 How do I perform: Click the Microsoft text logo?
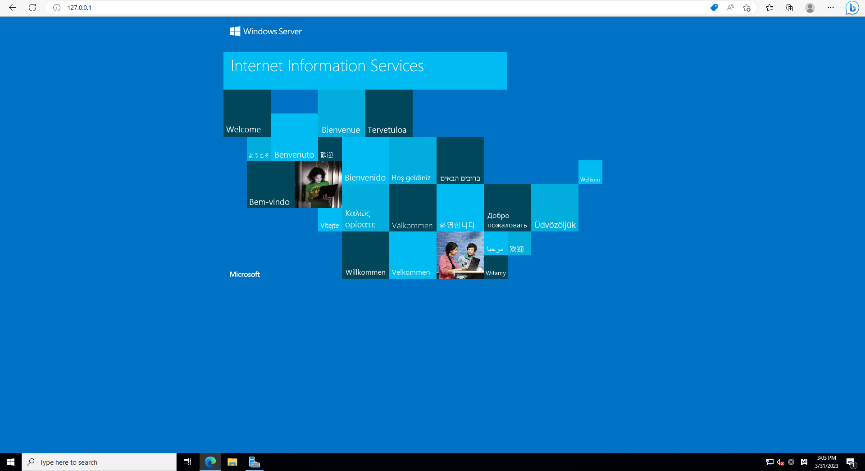pos(245,274)
